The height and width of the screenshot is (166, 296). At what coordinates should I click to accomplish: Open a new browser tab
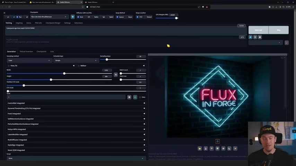(113, 2)
